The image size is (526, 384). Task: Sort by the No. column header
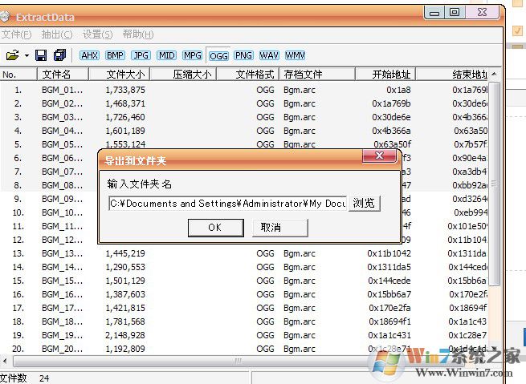[x=18, y=74]
